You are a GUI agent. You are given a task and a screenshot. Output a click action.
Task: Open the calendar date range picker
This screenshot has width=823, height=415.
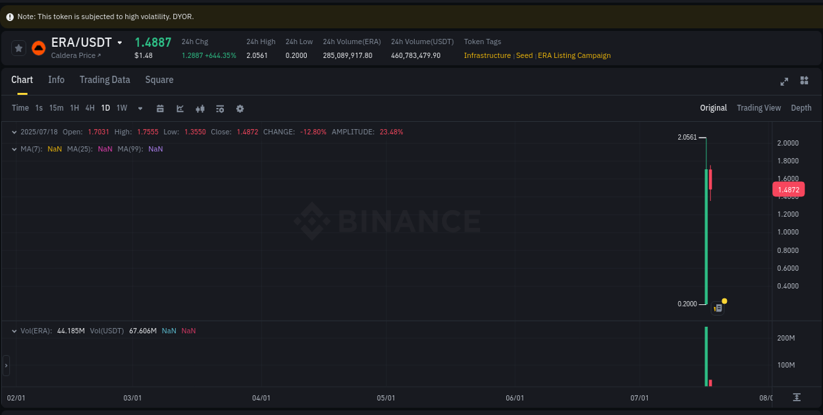160,108
